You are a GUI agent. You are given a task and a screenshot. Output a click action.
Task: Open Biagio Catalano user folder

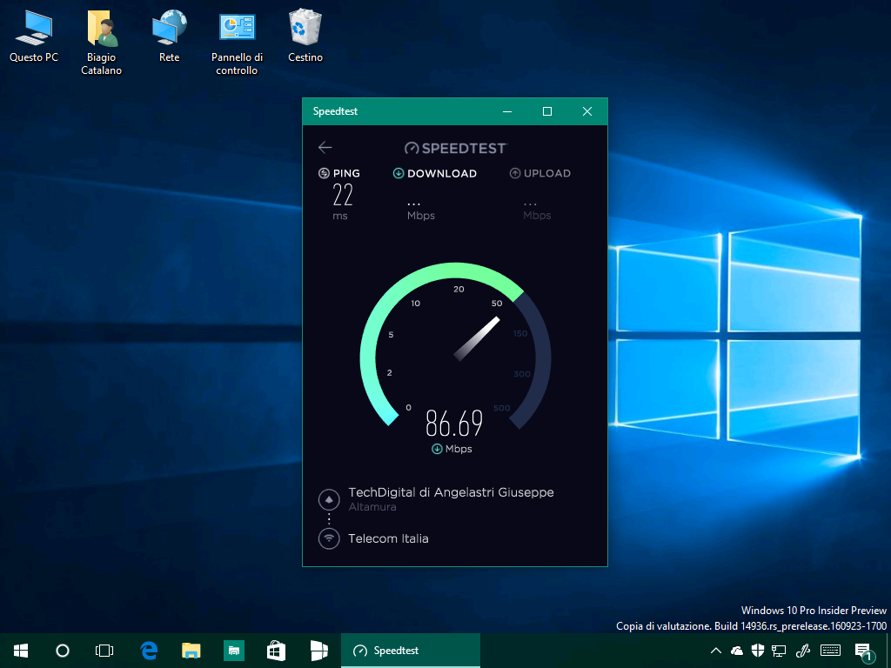point(101,43)
